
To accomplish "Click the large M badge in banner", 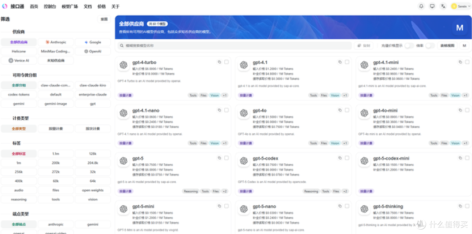I will (460, 28).
